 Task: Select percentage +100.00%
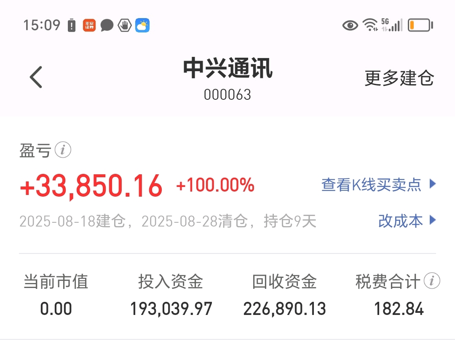pos(215,185)
